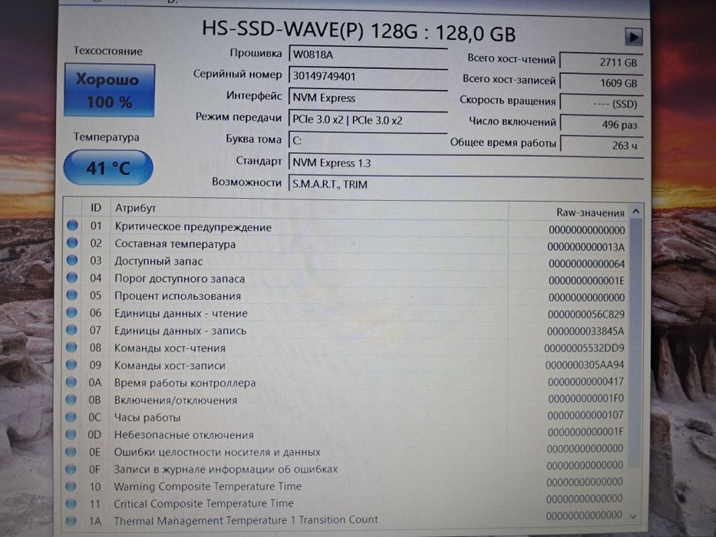Click status dot for Включения/отключения
716x537 pixels.
[71, 399]
